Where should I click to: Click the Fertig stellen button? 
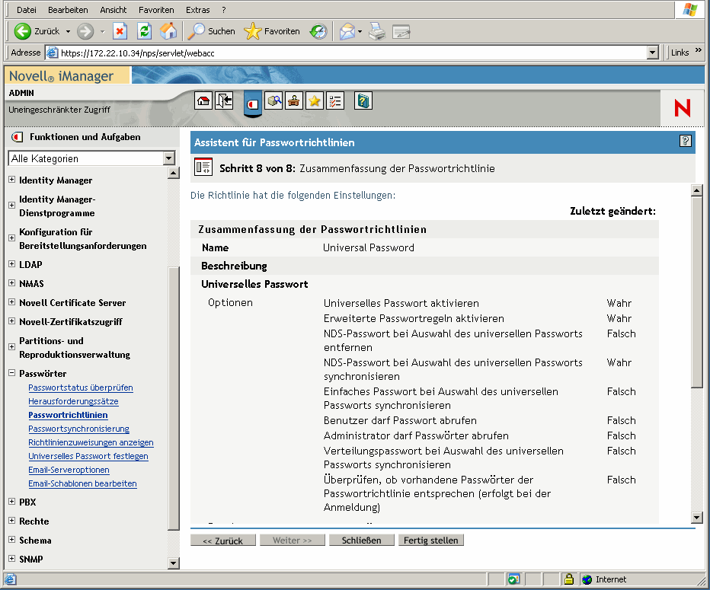click(431, 541)
